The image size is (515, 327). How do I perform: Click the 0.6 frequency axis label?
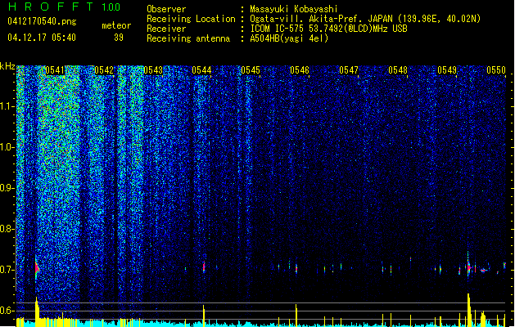[7, 311]
